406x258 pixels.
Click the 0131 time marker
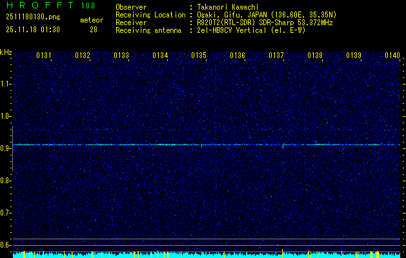[x=43, y=55]
